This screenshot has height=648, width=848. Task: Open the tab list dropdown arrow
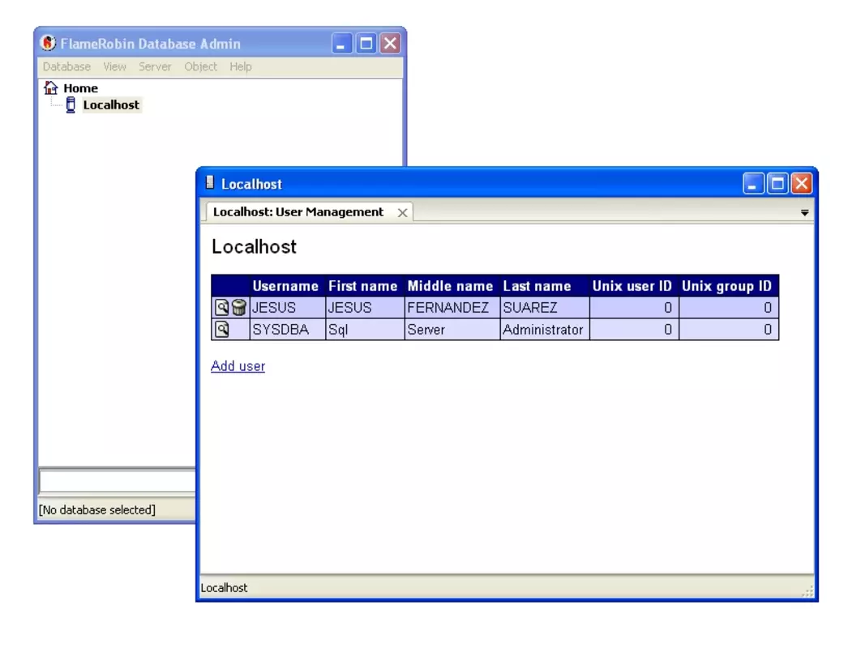[x=804, y=213]
